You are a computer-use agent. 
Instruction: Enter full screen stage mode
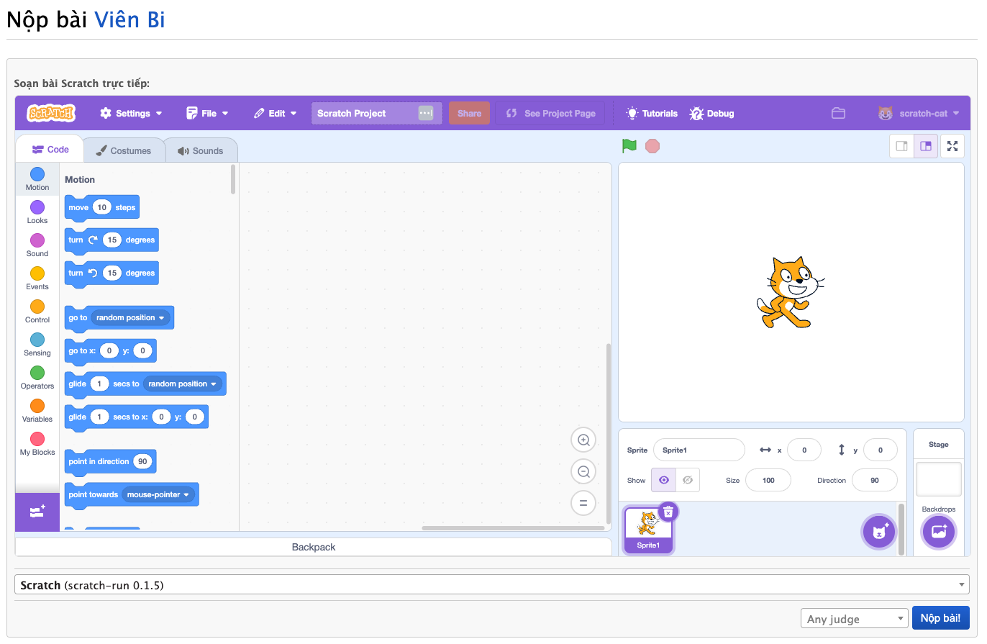(x=952, y=146)
